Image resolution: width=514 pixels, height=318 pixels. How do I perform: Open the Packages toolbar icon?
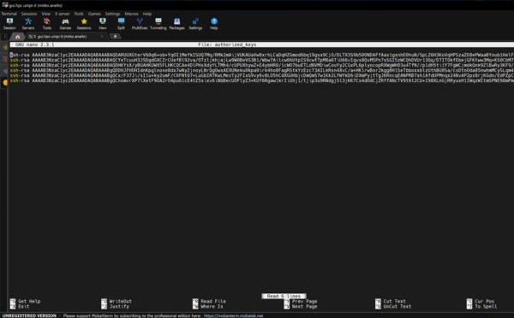point(177,24)
